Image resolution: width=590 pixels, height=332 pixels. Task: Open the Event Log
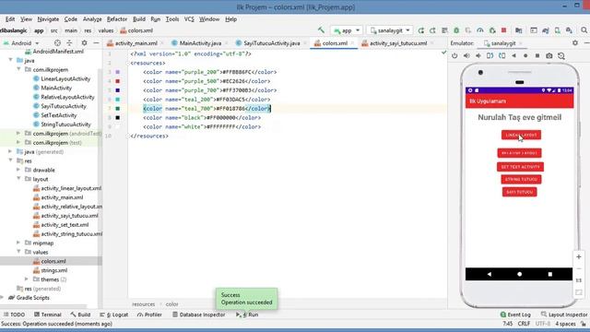pos(515,314)
